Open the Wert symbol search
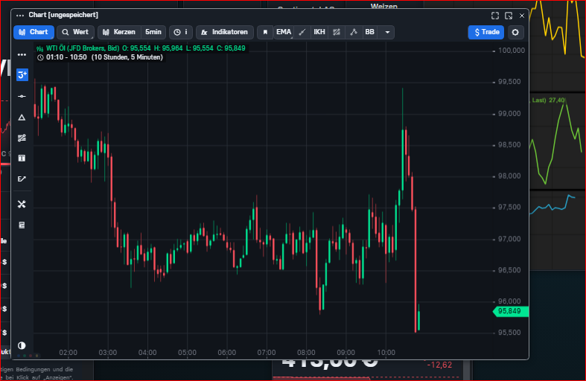This screenshot has height=381, width=586. [75, 32]
